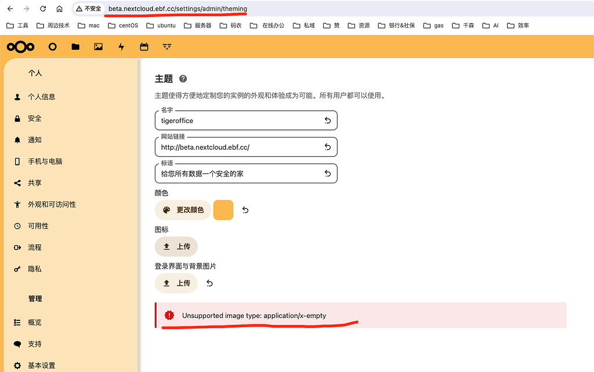Reset the web link field to default
This screenshot has height=372, width=594.
click(327, 147)
